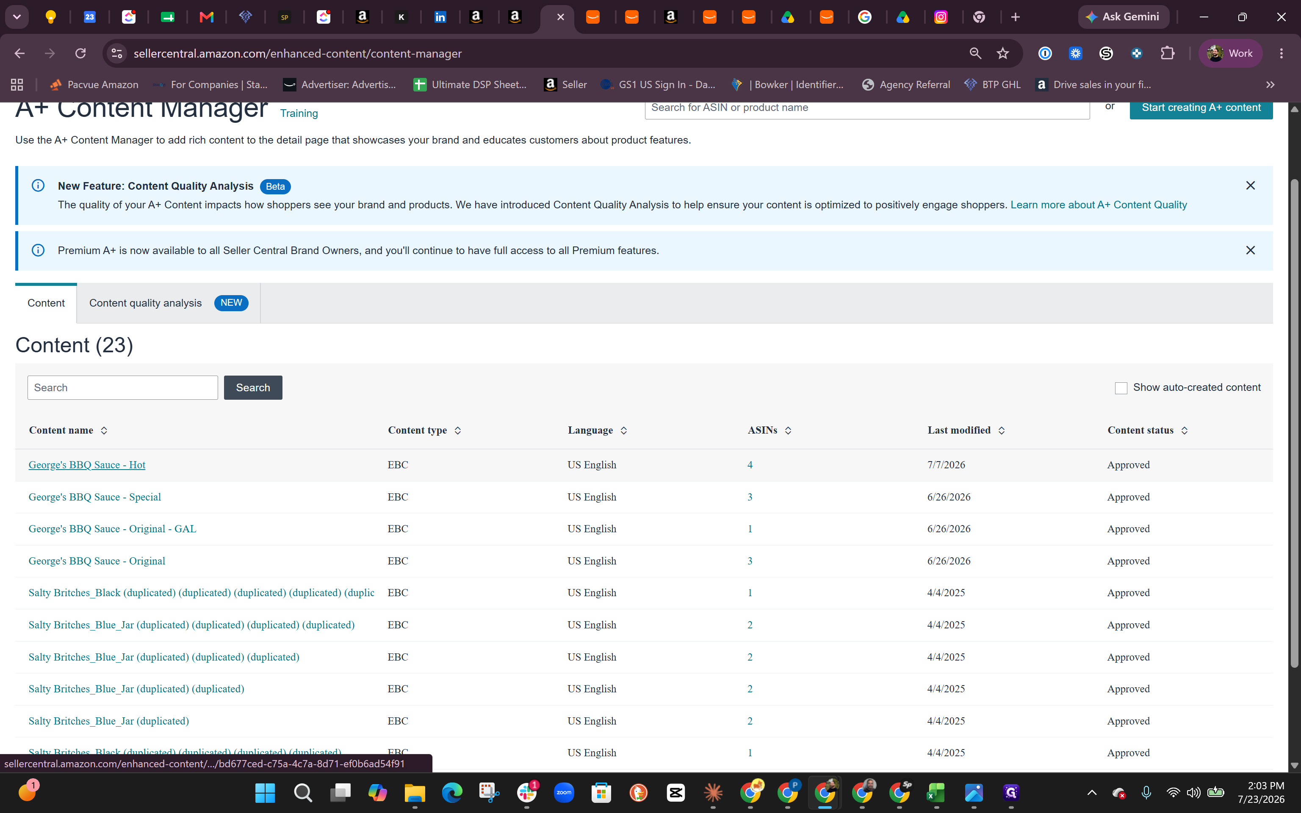
Task: Follow Learn more about A+ Content Quality
Action: [1098, 205]
